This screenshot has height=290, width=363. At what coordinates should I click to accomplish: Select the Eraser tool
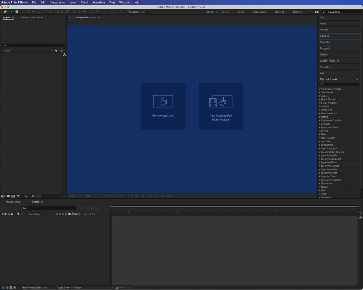[84, 12]
